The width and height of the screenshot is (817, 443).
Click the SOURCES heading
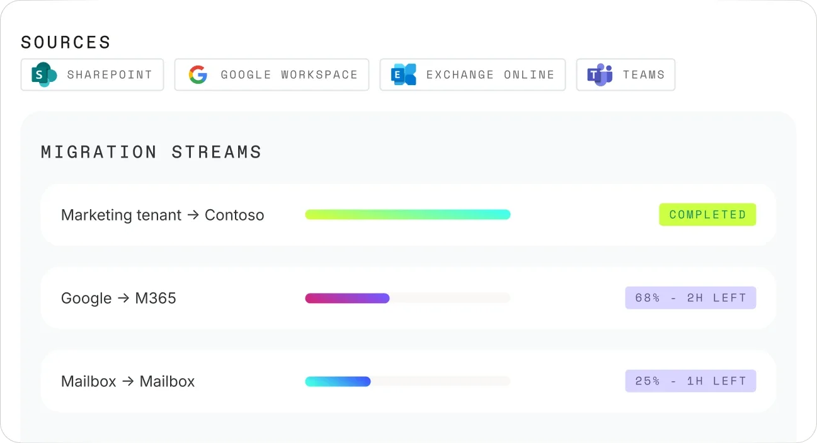click(x=66, y=42)
